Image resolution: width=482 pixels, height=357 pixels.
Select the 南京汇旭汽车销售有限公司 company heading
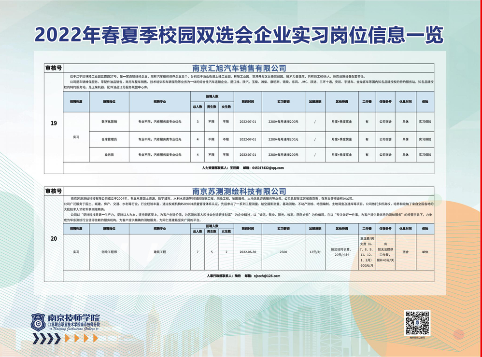239,68
